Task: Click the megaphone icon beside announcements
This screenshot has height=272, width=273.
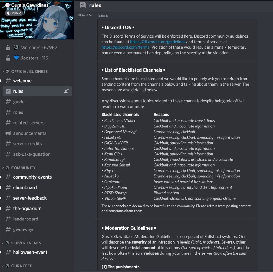Action: [x=8, y=133]
